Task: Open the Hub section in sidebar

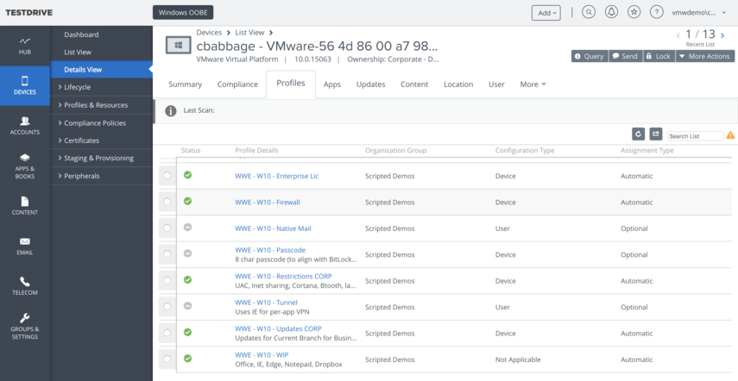Action: 24,45
